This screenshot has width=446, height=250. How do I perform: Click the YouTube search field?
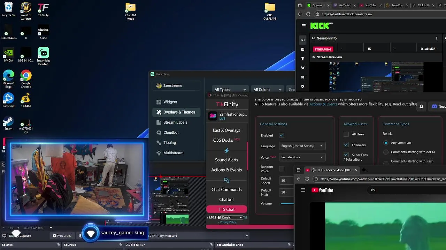click(x=406, y=190)
